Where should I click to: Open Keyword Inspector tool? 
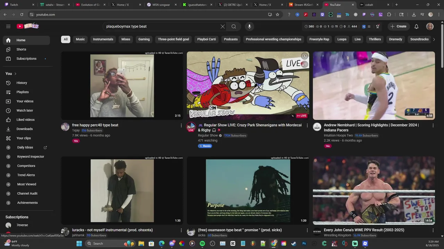point(26,157)
